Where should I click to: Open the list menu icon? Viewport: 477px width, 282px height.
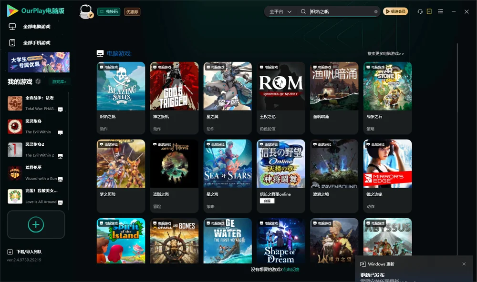(440, 11)
